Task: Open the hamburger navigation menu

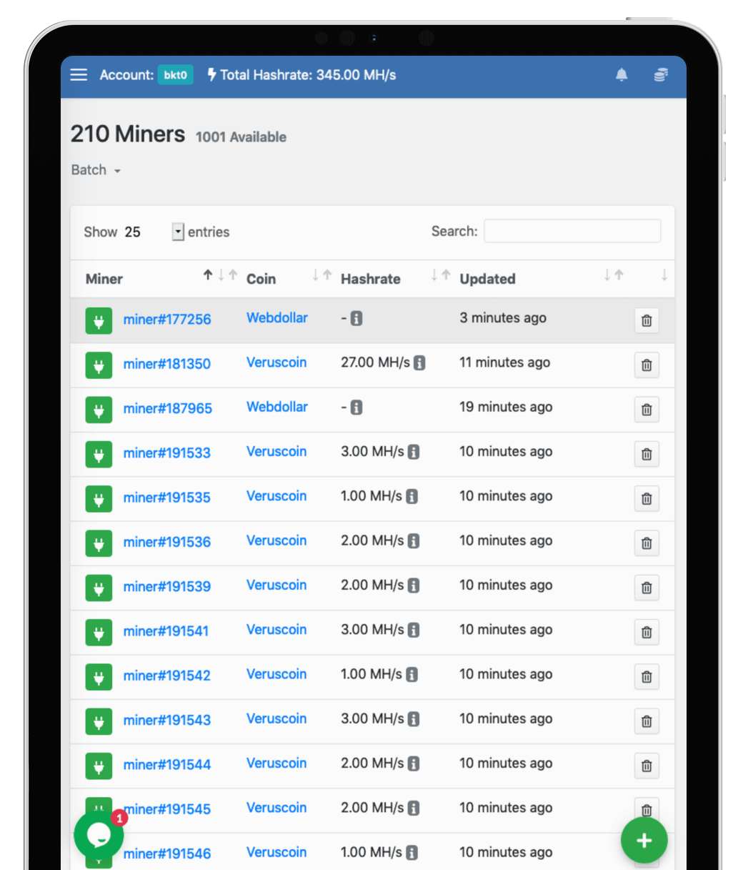Action: (x=79, y=75)
